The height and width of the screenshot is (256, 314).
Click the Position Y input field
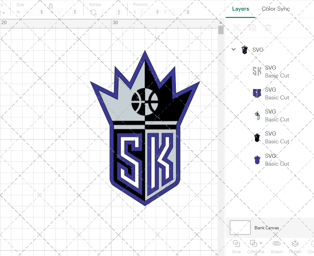pos(177,12)
